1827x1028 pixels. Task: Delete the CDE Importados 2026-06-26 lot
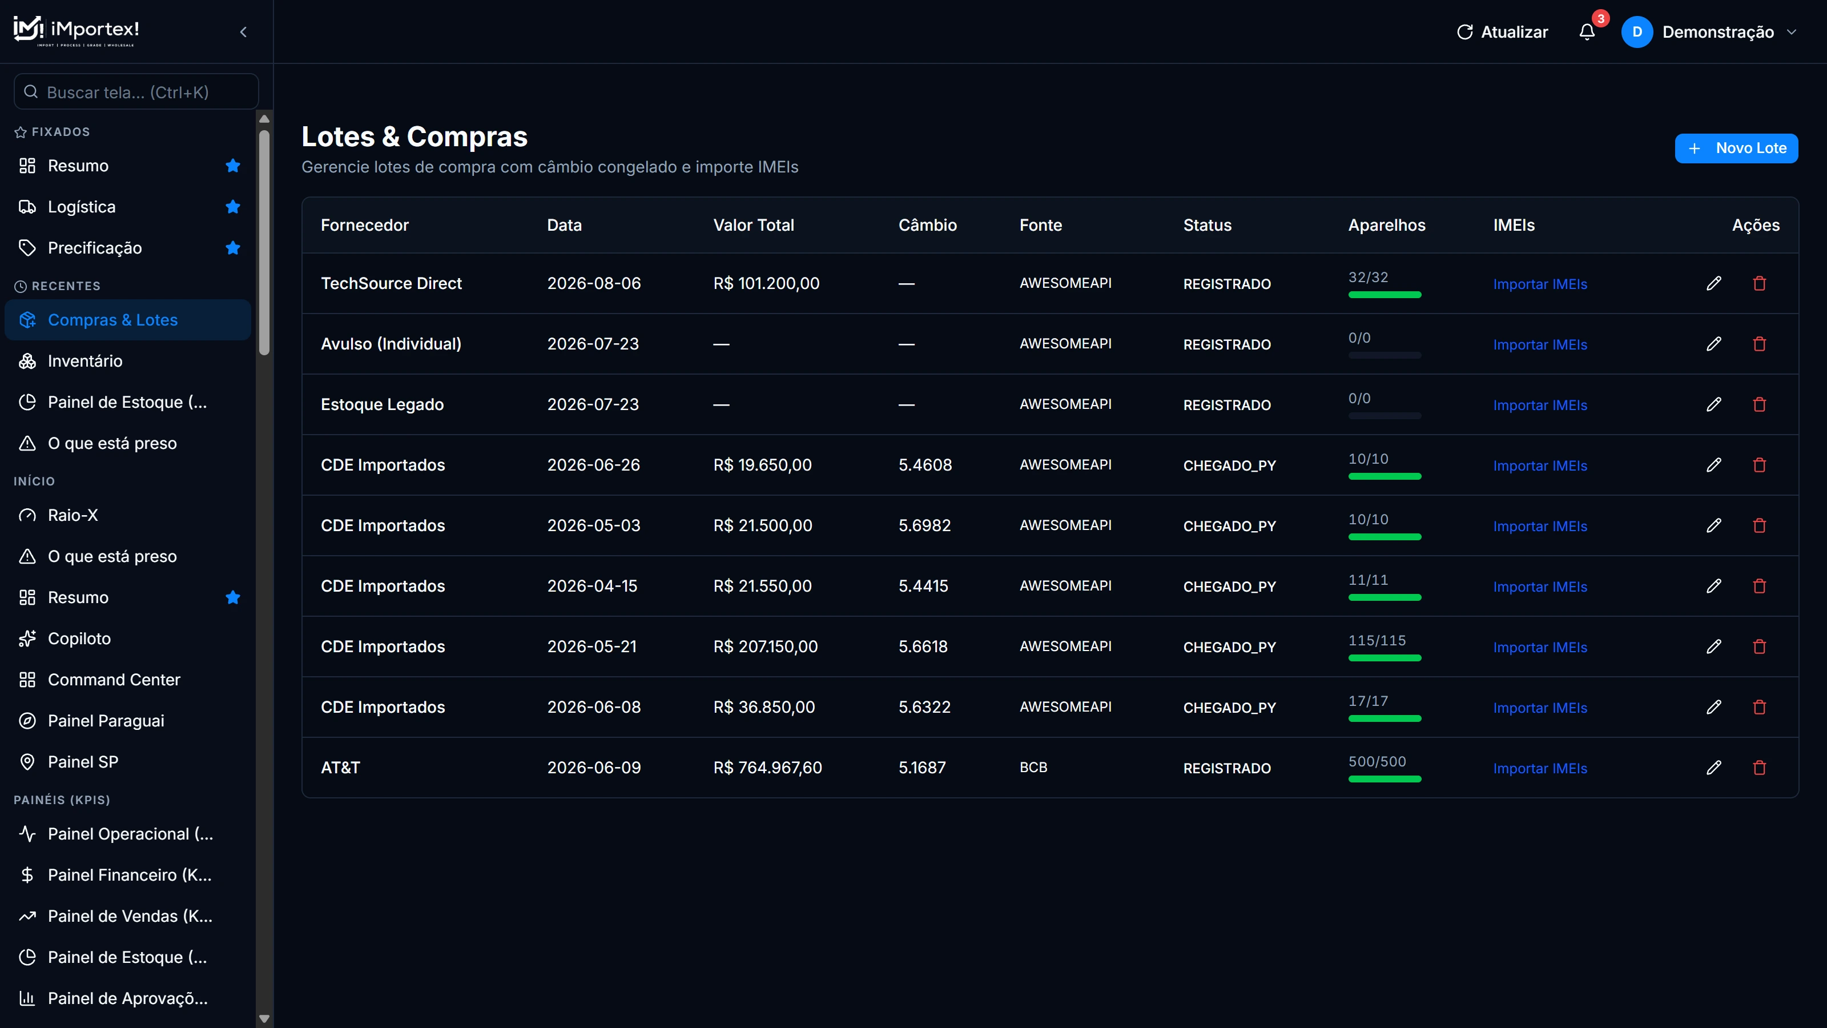[1760, 465]
